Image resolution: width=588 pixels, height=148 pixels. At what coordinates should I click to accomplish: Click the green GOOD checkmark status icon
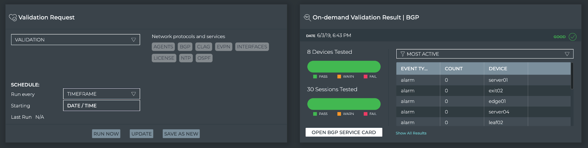click(572, 37)
